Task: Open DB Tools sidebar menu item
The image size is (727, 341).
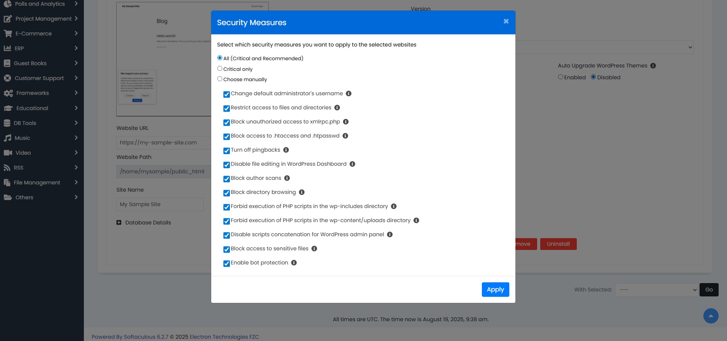Action: coord(41,123)
